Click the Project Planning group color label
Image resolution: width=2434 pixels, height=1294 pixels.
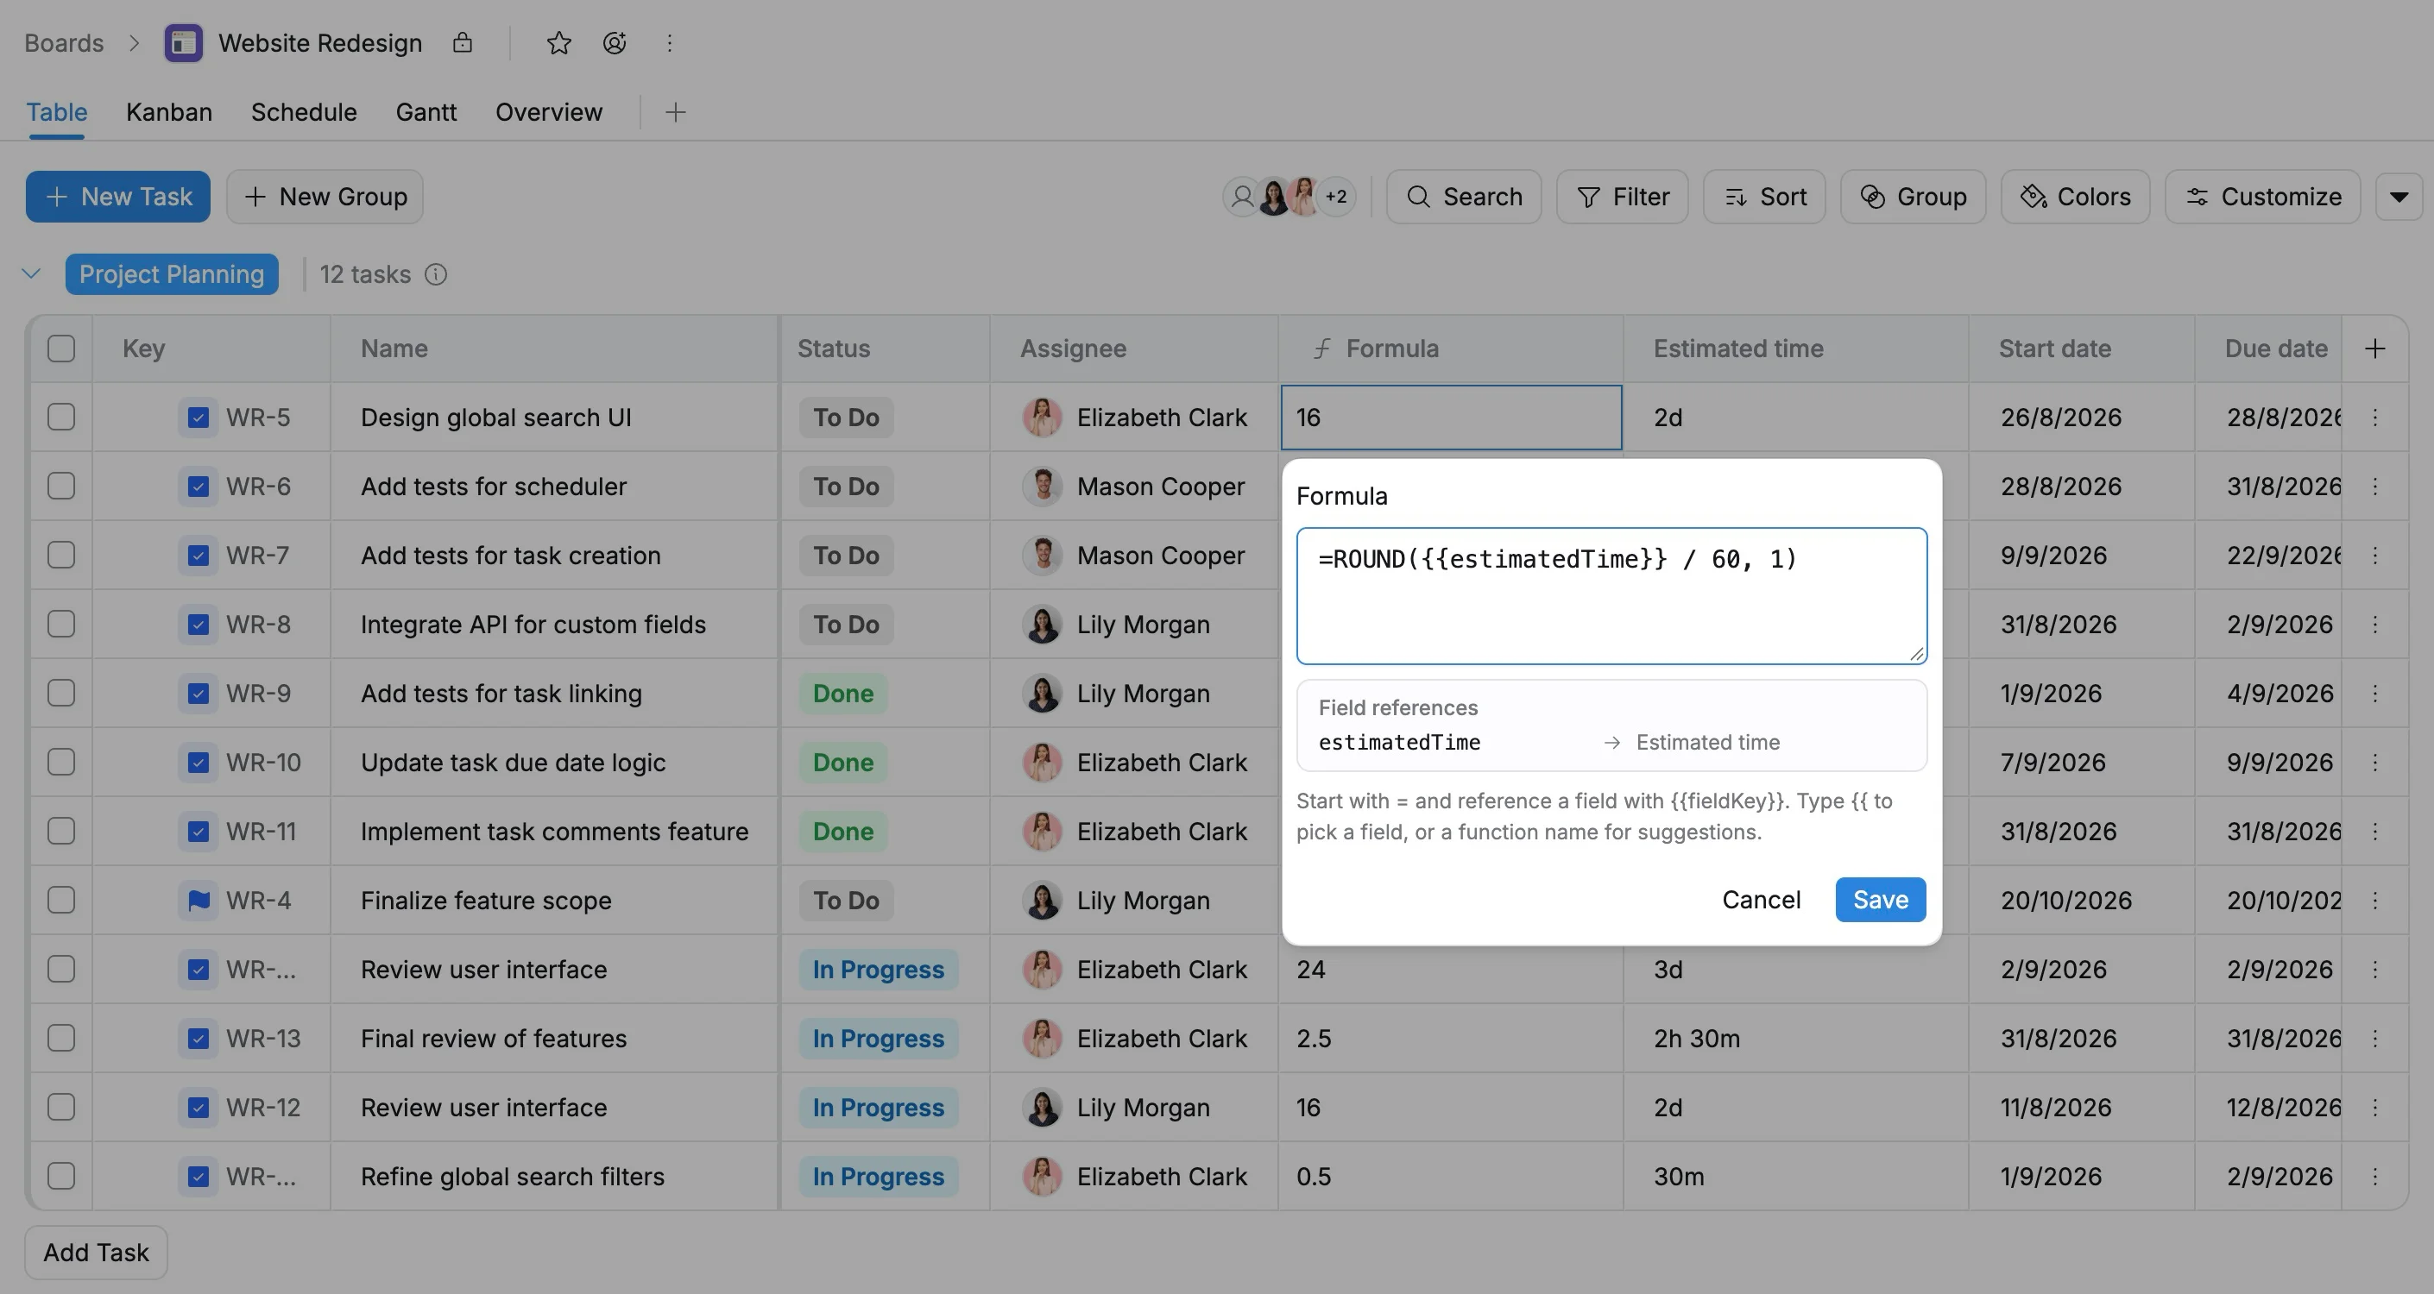pyautogui.click(x=171, y=274)
